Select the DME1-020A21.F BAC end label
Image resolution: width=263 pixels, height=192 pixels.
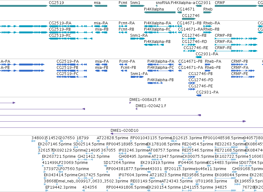(x=151, y=106)
